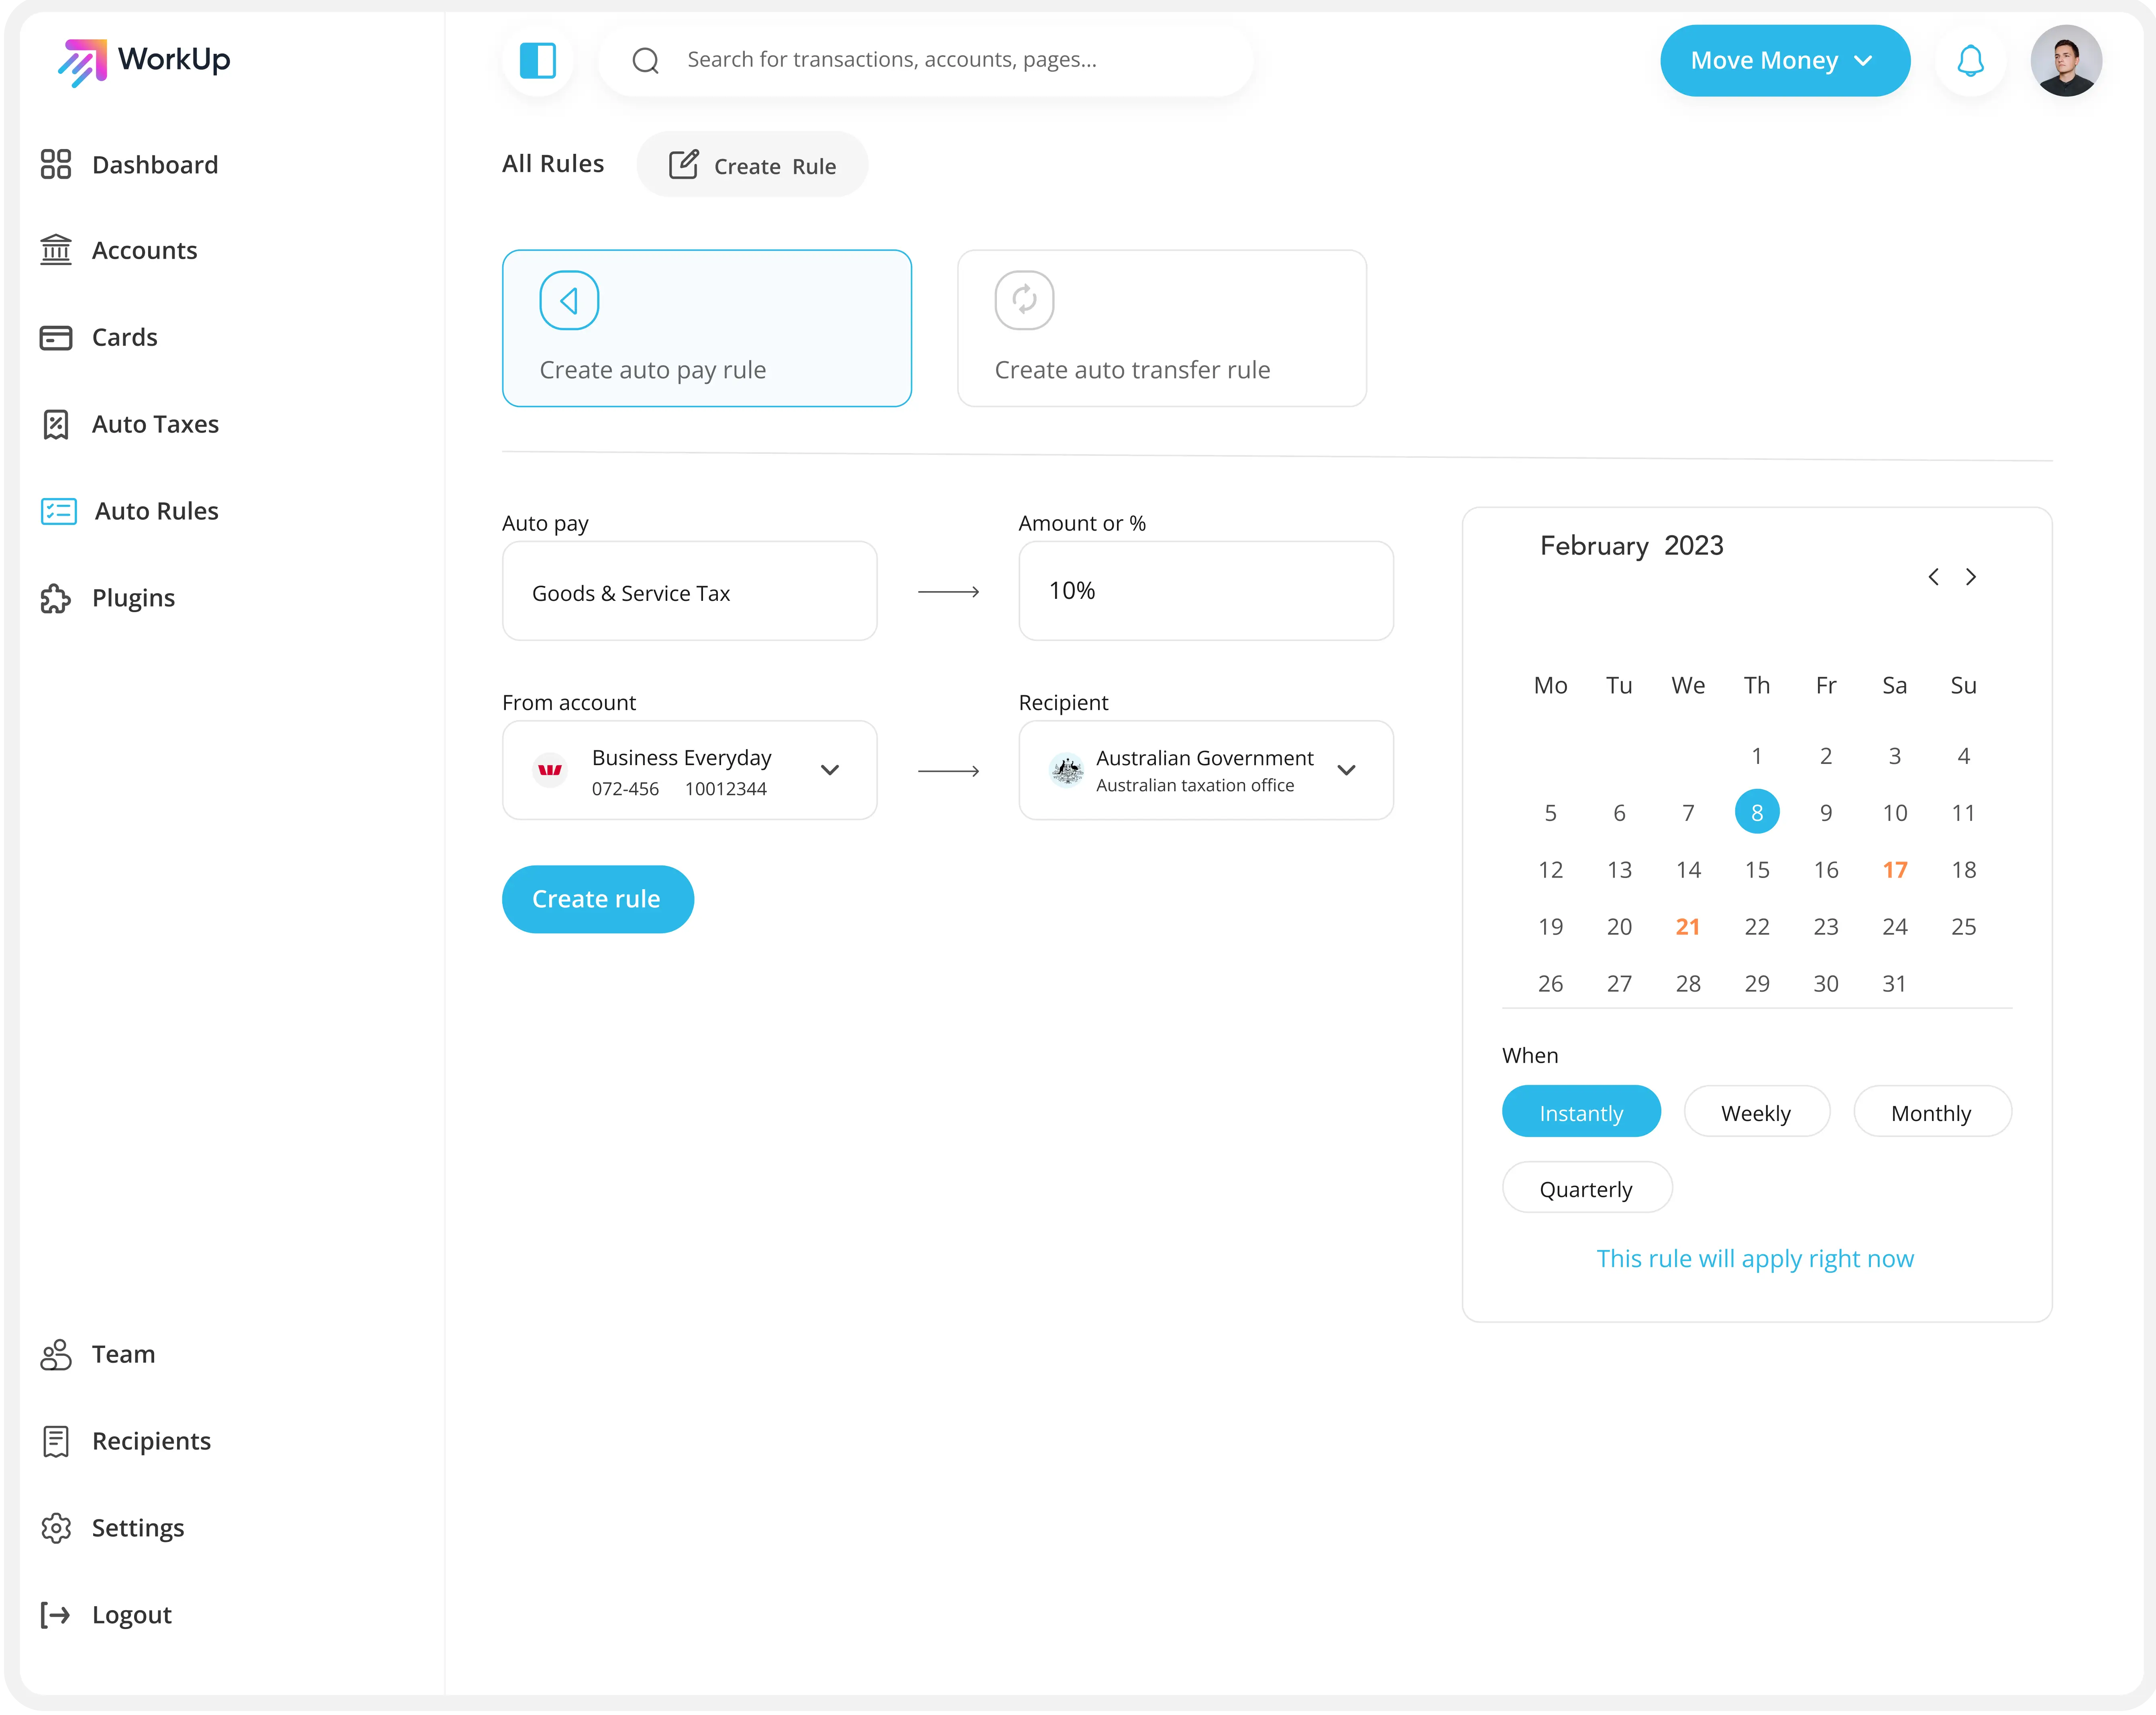Expand the Recipient chevron
This screenshot has width=2156, height=1715.
[1346, 770]
